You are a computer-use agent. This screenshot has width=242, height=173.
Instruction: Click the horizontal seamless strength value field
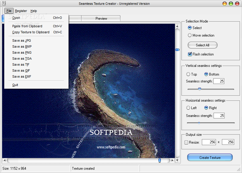click(219, 115)
